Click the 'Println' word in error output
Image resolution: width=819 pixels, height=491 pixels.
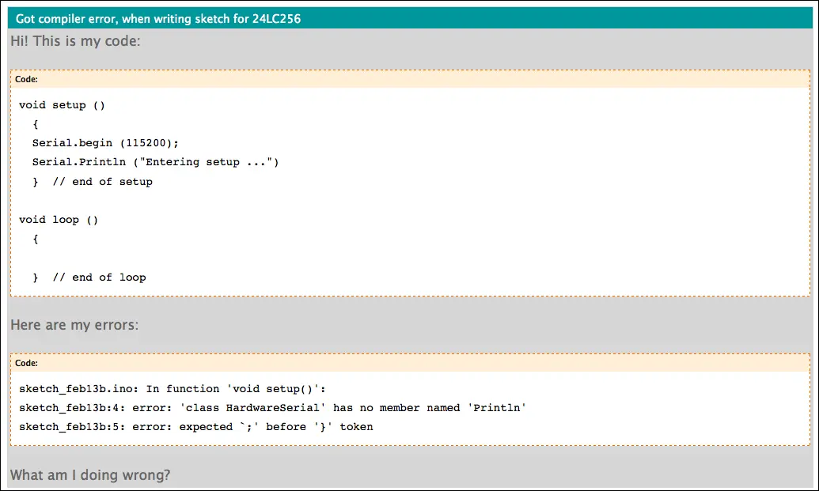coord(503,408)
